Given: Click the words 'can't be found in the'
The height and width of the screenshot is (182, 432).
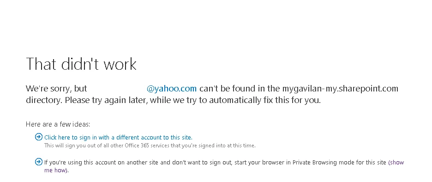Looking at the screenshot, I should point(240,89).
